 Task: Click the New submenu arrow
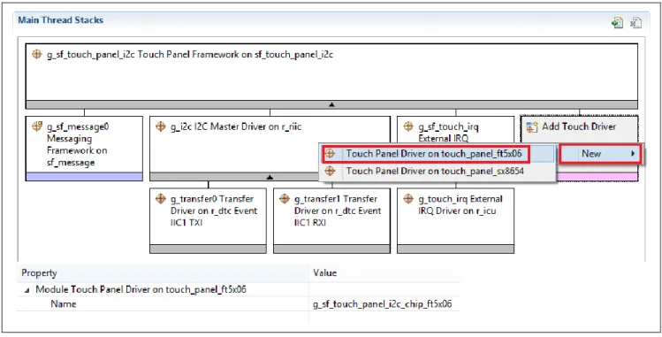coord(633,154)
